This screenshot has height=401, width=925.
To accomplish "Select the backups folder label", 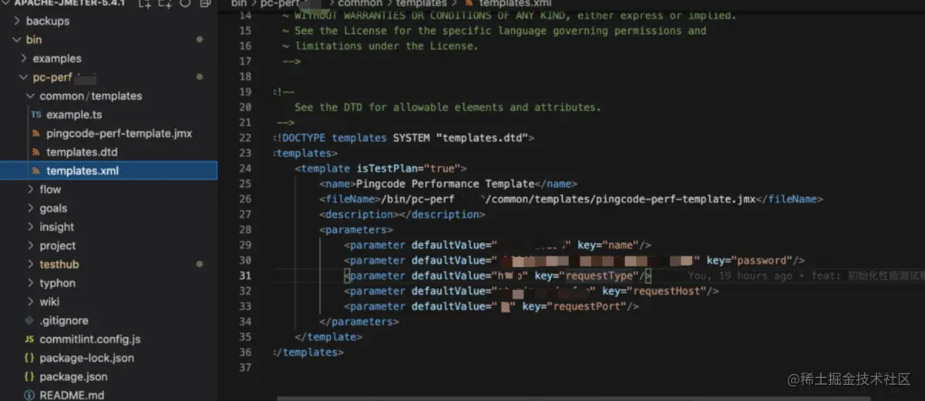I will tap(48, 21).
